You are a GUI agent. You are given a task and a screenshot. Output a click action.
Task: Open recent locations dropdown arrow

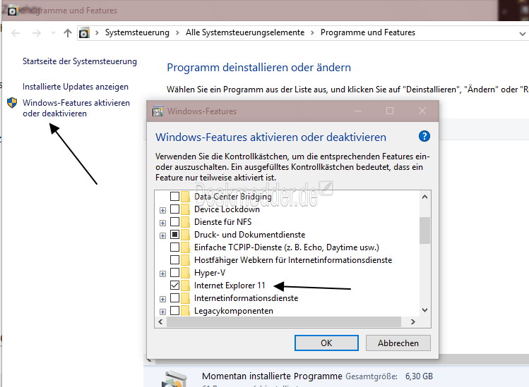[53, 33]
